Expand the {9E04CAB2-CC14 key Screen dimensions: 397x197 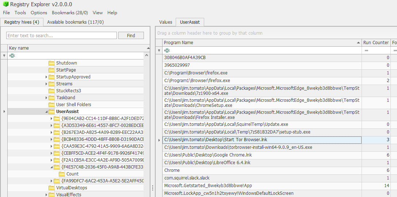tap(51, 118)
